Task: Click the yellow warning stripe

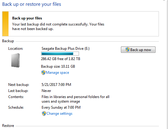Action: 5,24
